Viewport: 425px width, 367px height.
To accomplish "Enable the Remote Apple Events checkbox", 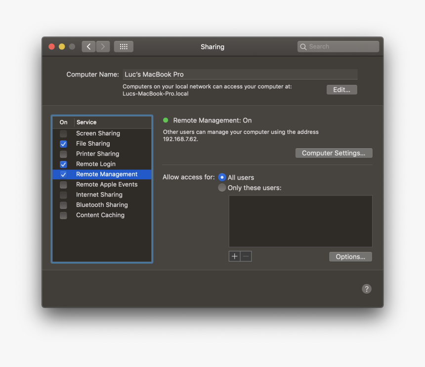I will pos(63,185).
